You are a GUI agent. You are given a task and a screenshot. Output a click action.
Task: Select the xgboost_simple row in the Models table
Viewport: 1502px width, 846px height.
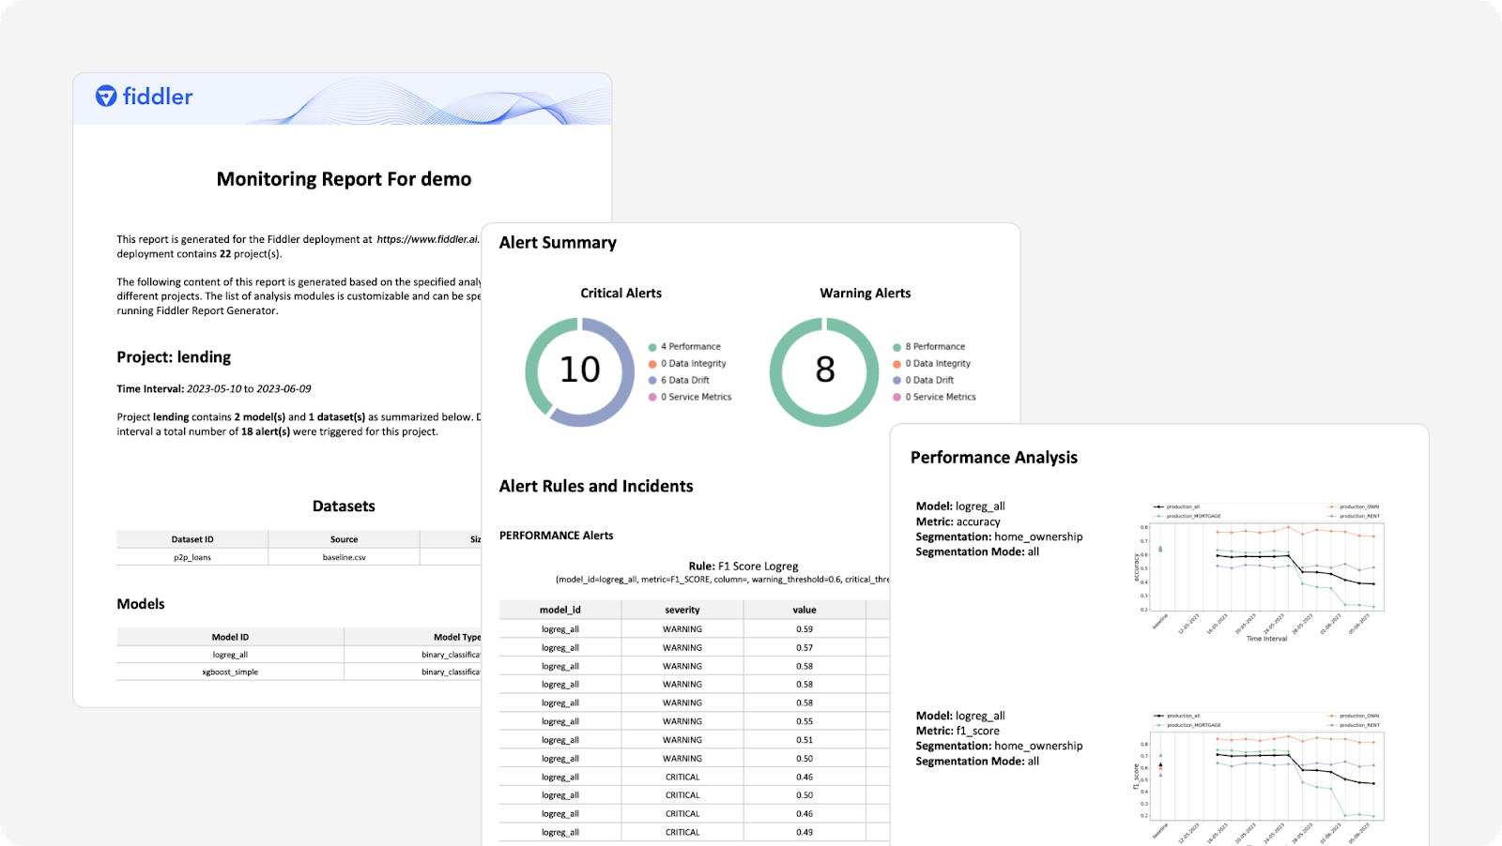(231, 672)
